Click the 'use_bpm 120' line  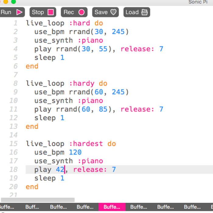tap(58, 152)
